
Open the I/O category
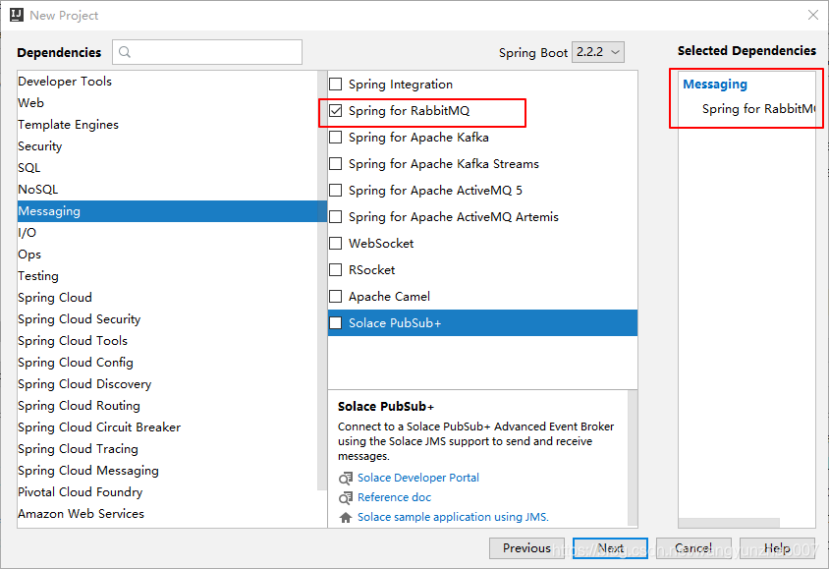[x=167, y=233]
